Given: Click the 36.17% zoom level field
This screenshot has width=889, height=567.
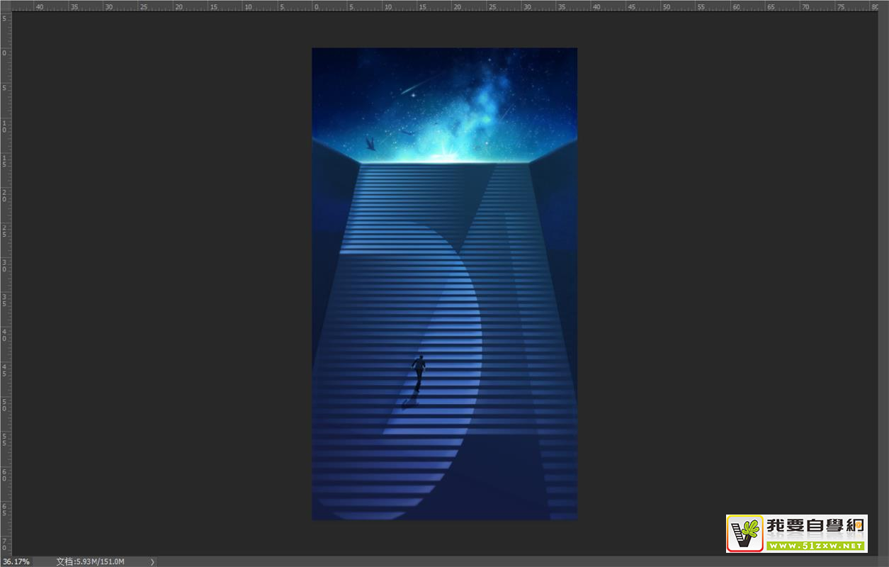Looking at the screenshot, I should [x=16, y=561].
